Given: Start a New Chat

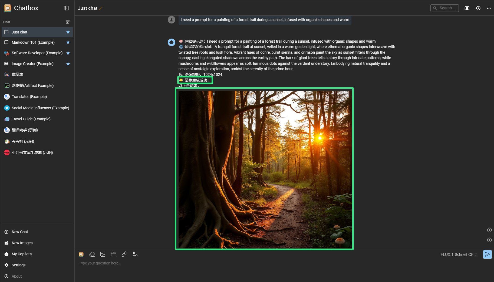Looking at the screenshot, I should [x=37, y=232].
